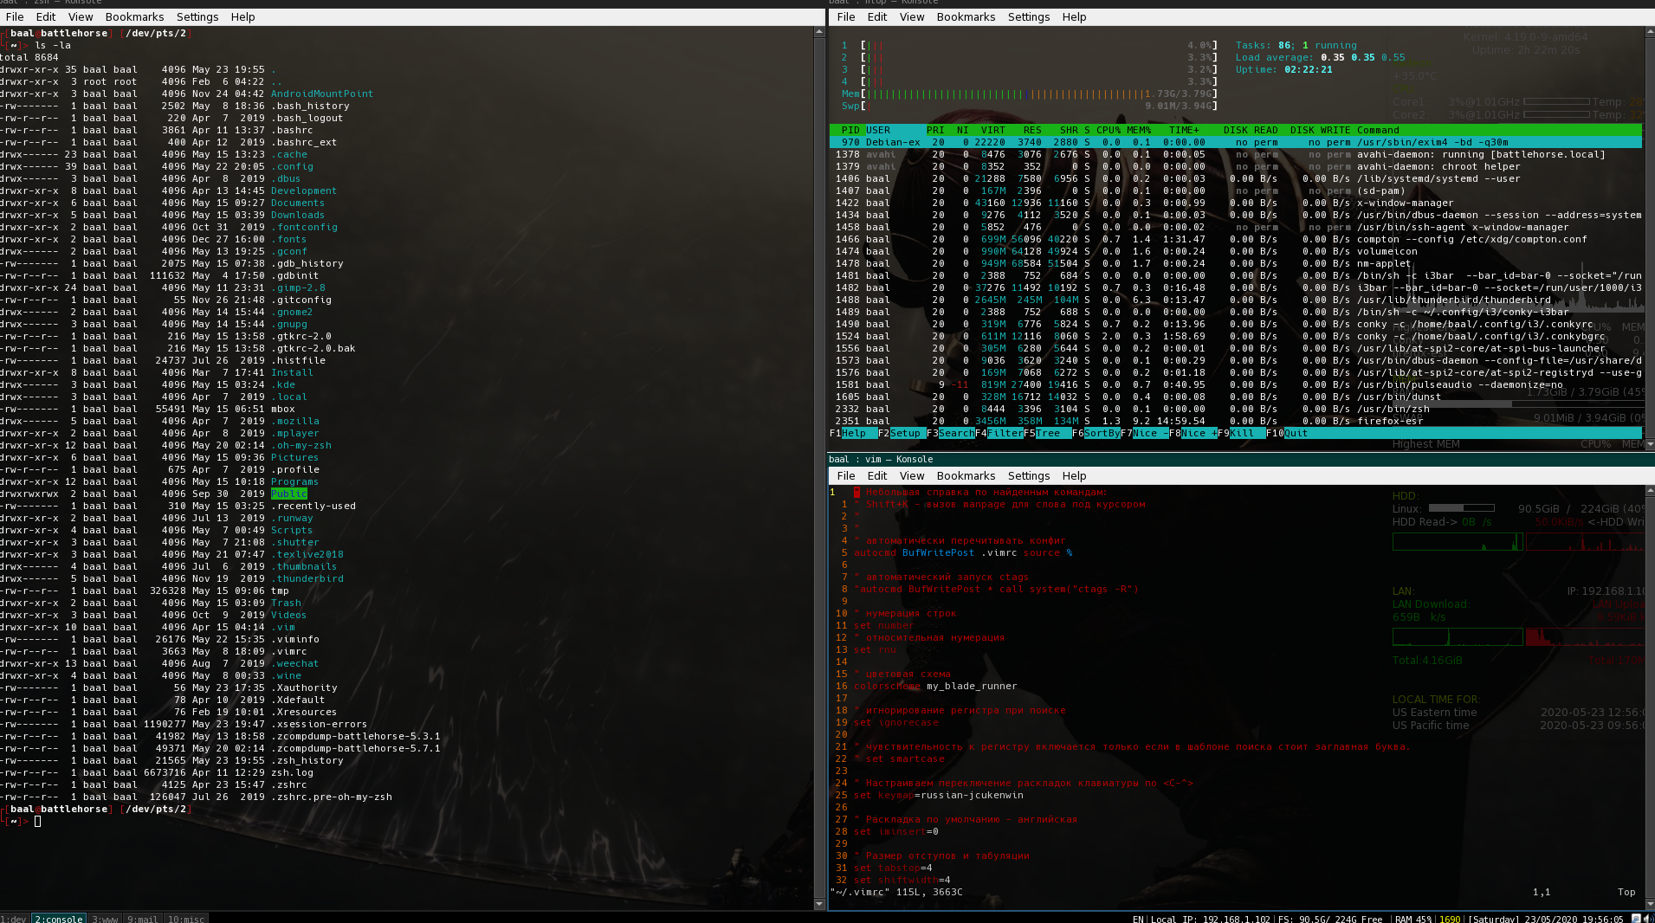Open htop Setup from the function bar
The height and width of the screenshot is (923, 1655).
(x=905, y=433)
